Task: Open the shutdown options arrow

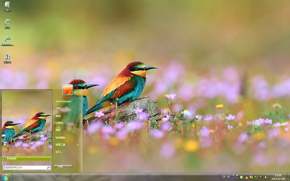Action: [70, 167]
